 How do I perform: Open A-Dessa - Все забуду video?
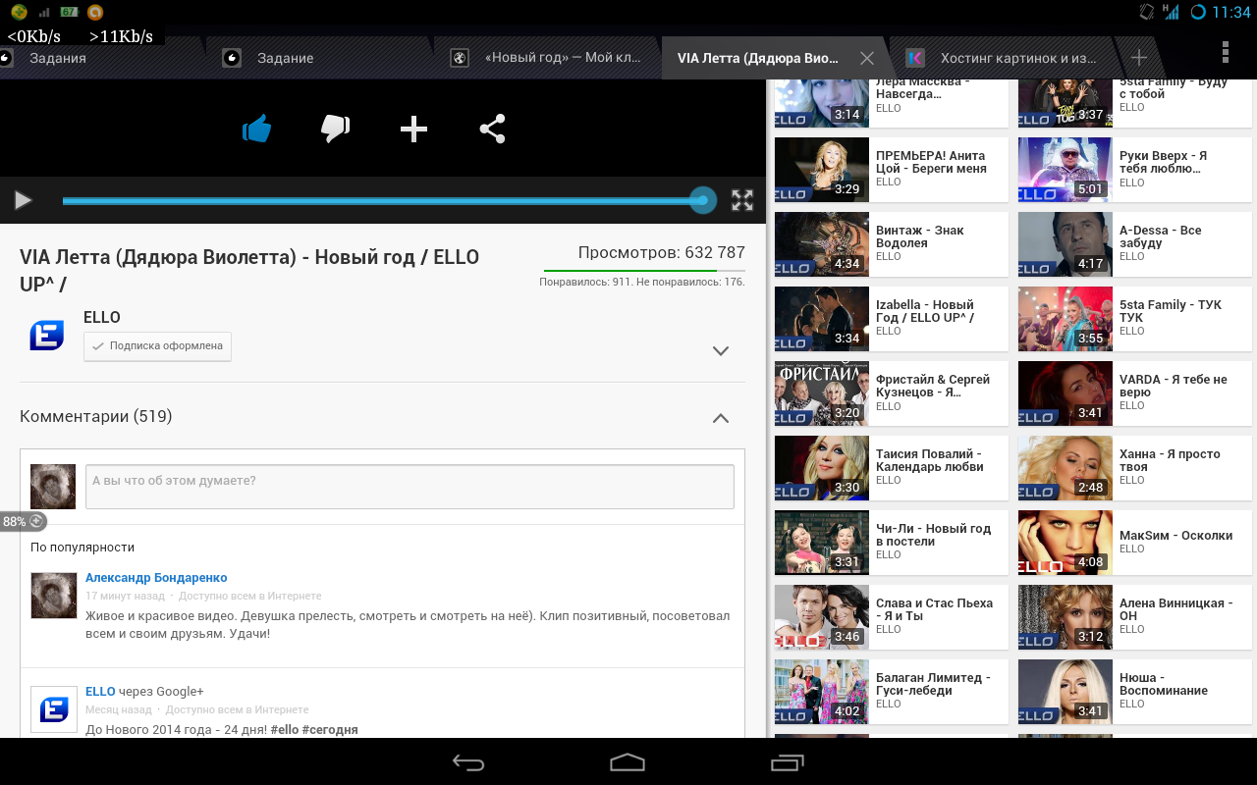click(1135, 243)
